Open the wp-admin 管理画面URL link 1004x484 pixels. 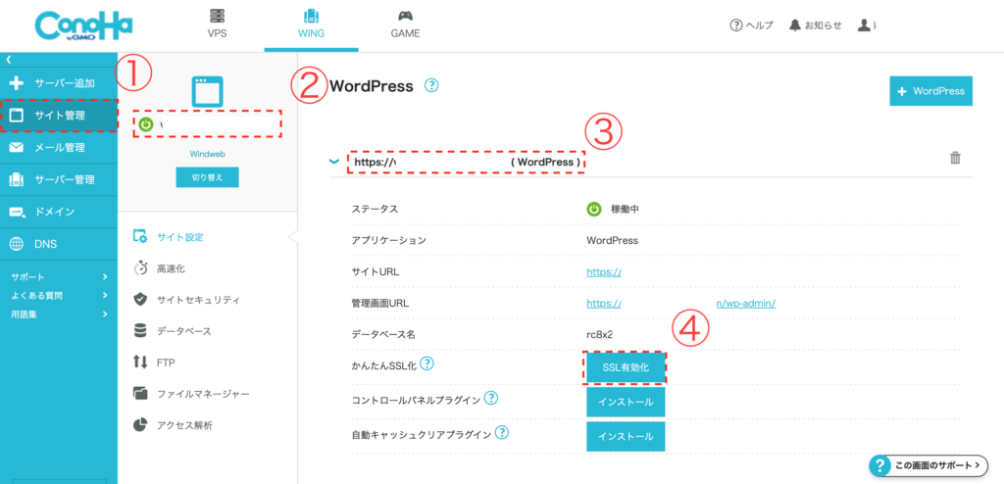point(681,303)
